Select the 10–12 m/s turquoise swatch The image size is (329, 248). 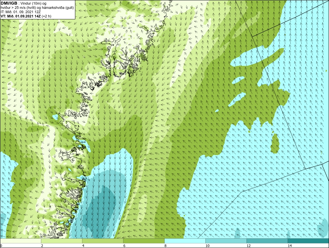coord(226,241)
